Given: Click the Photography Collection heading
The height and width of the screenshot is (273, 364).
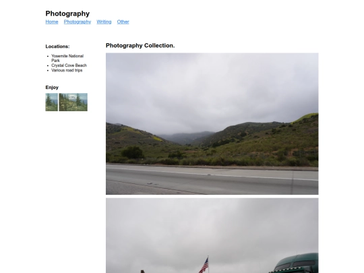Looking at the screenshot, I should [x=140, y=46].
